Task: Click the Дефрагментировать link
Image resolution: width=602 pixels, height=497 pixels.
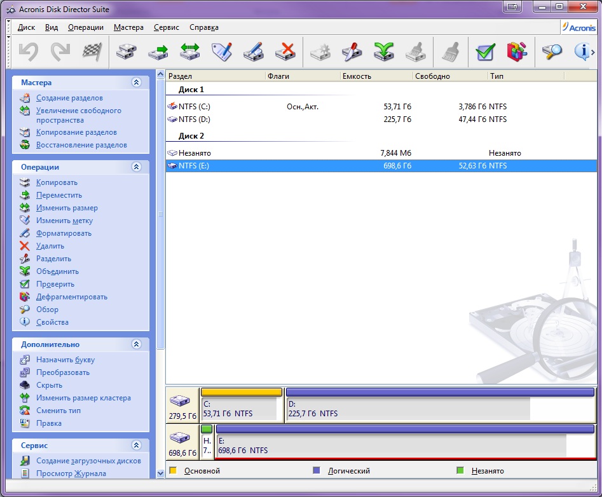Action: (72, 297)
